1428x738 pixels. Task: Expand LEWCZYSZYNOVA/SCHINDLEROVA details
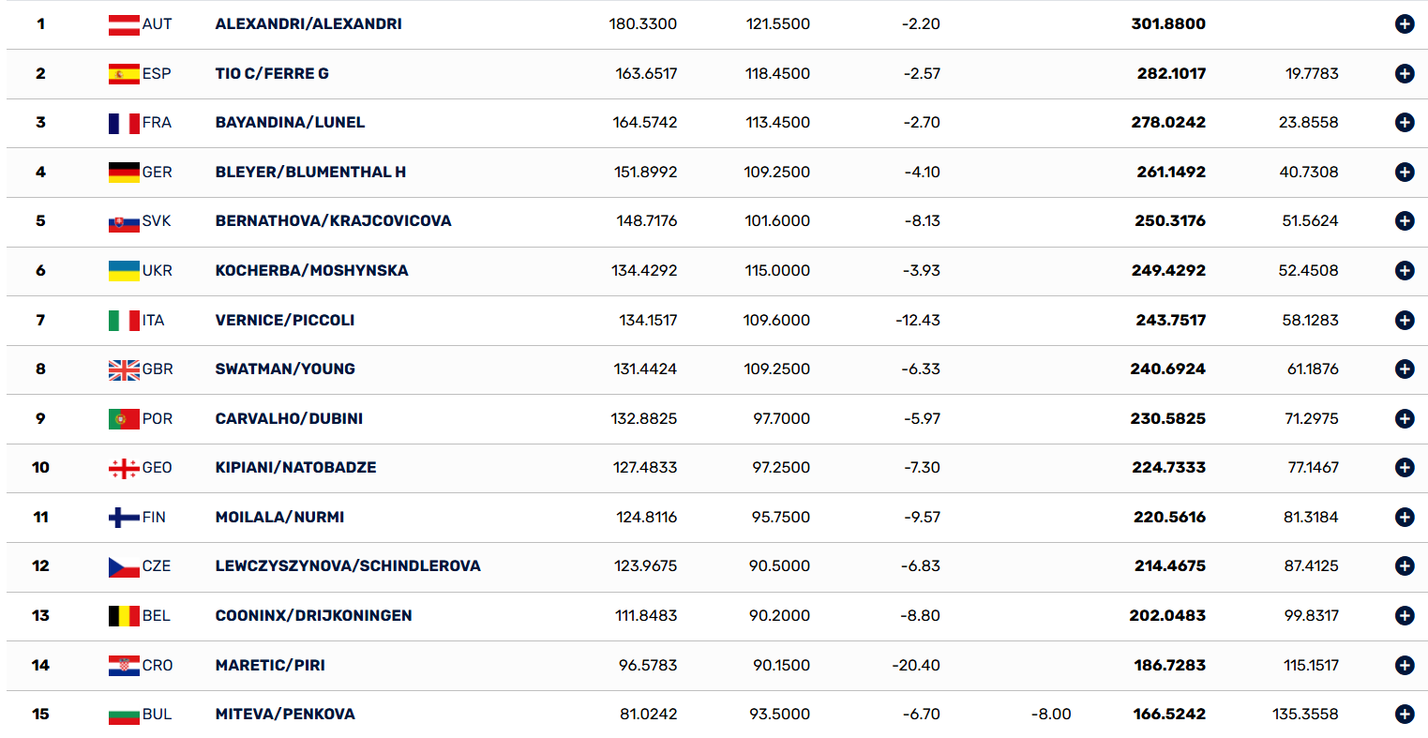click(x=1404, y=566)
